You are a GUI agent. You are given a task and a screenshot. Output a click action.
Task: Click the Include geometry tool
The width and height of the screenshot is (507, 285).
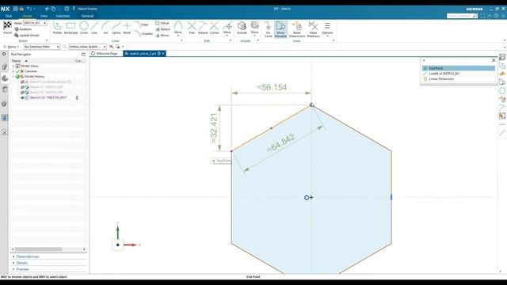(x=242, y=28)
